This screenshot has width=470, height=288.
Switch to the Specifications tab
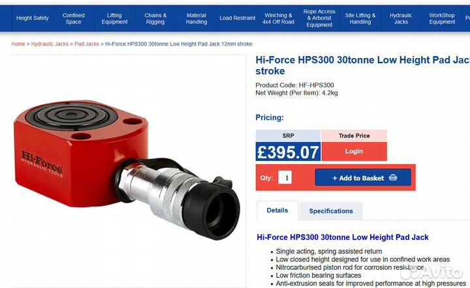pyautogui.click(x=331, y=211)
